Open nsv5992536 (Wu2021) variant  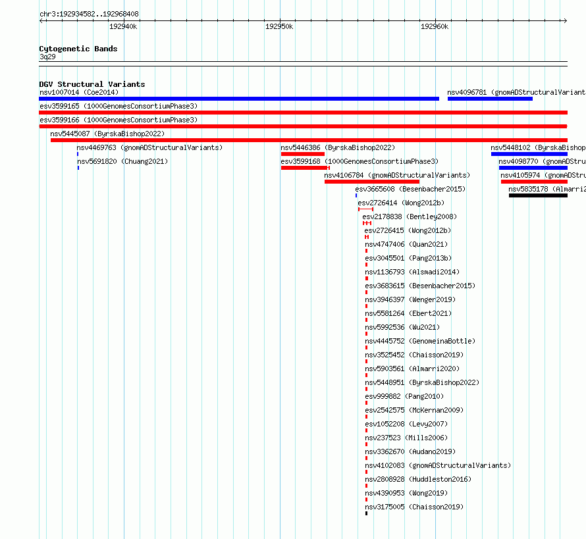(x=402, y=327)
